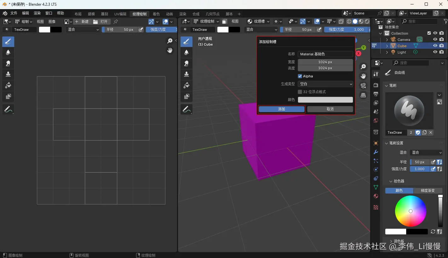Unlink the TexDraw brush with X
448x258 pixels.
point(431,132)
